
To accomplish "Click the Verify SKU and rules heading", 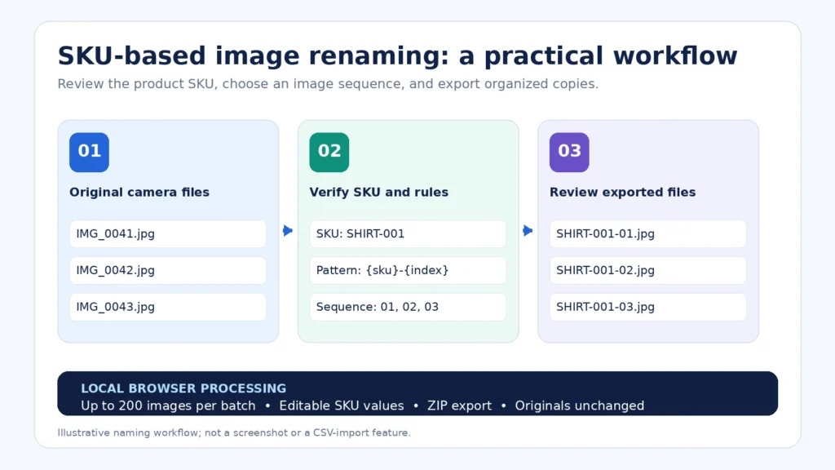I will pyautogui.click(x=379, y=193).
